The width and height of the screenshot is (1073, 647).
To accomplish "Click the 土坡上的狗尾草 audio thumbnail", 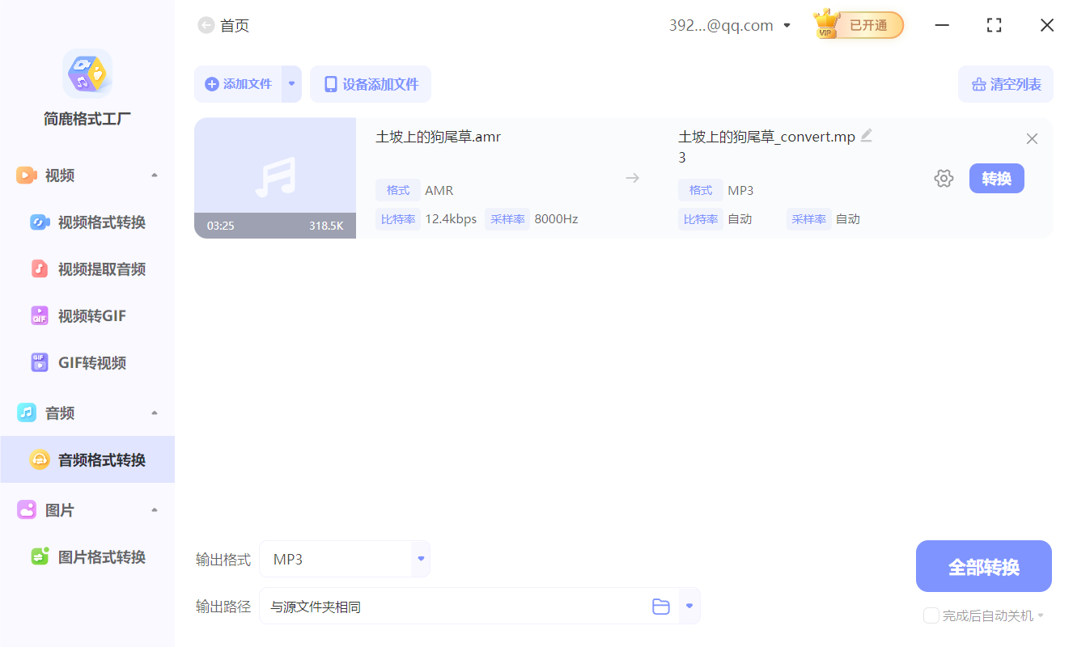I will pos(275,178).
